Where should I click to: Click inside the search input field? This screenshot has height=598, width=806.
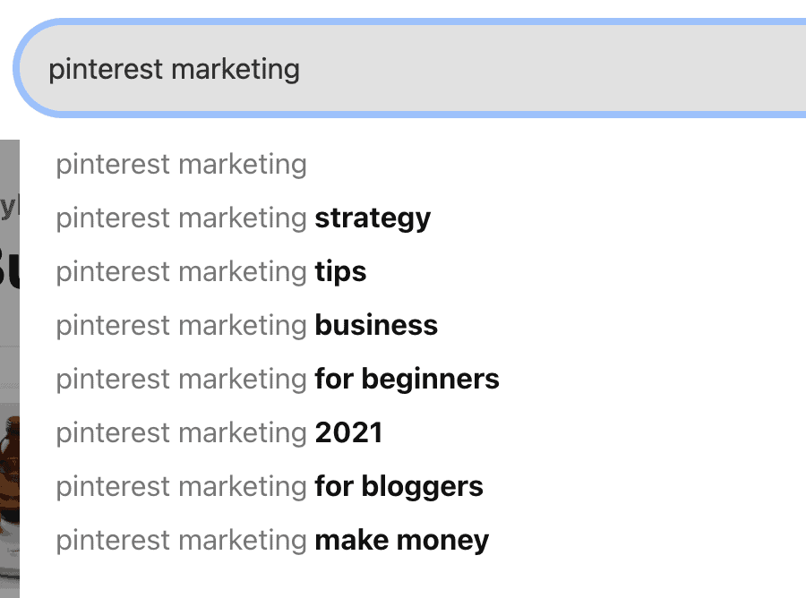click(x=411, y=68)
